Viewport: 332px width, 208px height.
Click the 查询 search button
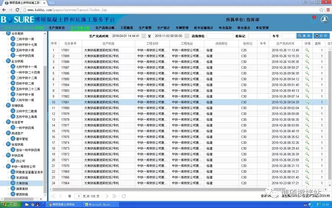(x=304, y=36)
